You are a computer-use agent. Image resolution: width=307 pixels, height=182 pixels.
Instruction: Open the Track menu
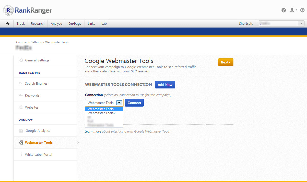[21, 23]
